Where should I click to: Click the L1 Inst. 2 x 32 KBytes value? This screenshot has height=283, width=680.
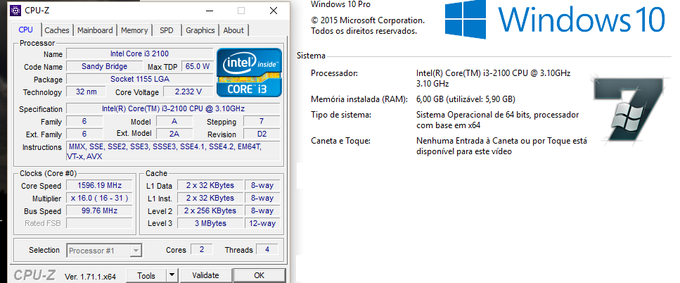[x=210, y=198]
